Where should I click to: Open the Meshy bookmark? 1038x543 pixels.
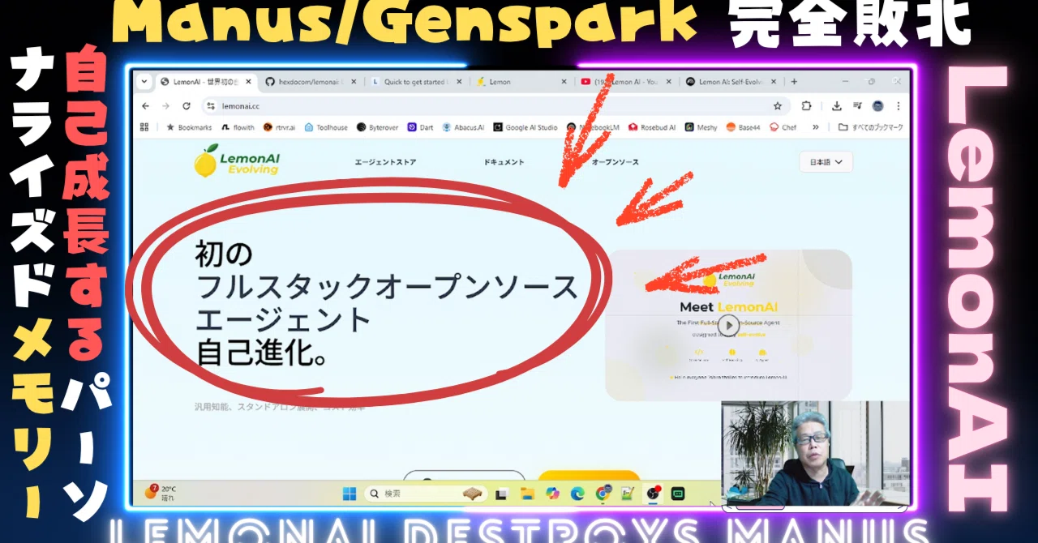[x=701, y=127]
